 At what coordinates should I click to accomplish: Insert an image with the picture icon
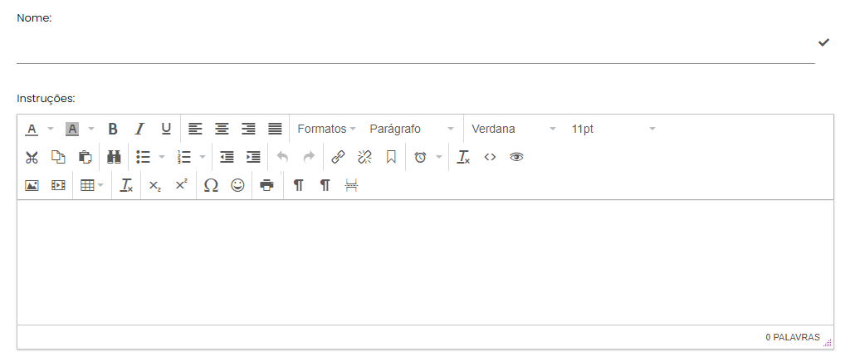32,185
